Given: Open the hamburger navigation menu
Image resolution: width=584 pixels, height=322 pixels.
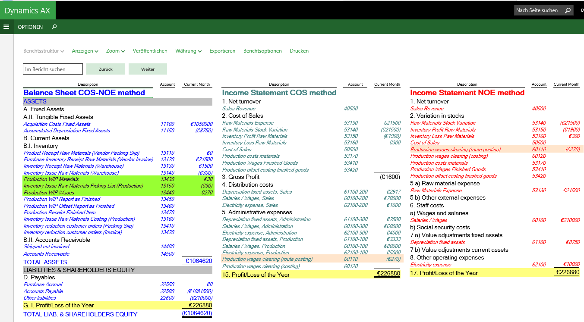Looking at the screenshot, I should pos(6,27).
